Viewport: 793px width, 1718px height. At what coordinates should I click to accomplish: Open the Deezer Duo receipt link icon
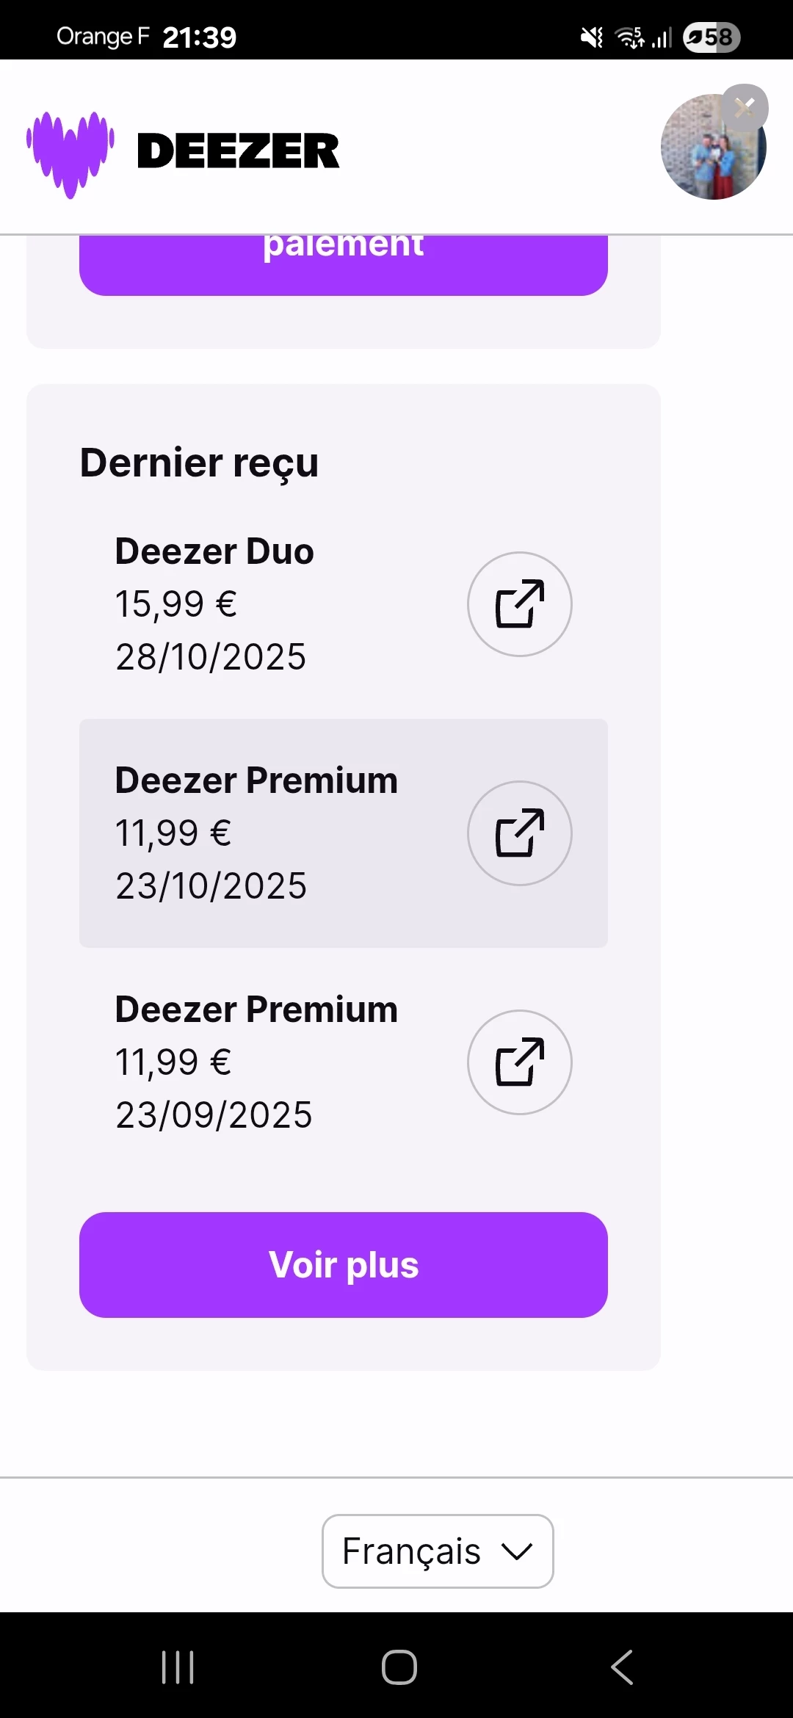(x=520, y=604)
